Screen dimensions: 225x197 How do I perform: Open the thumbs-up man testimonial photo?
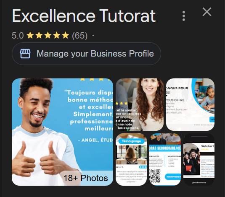pyautogui.click(x=62, y=132)
